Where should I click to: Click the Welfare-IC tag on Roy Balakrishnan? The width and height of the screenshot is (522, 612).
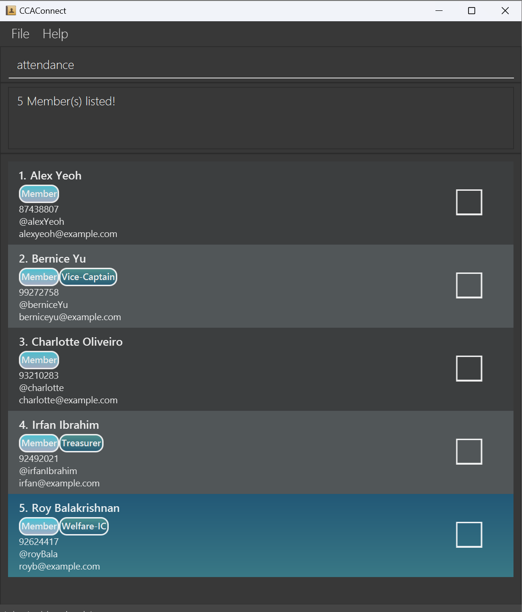(84, 527)
